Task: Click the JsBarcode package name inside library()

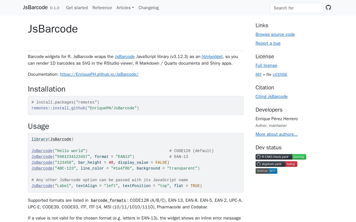Action: (x=61, y=139)
